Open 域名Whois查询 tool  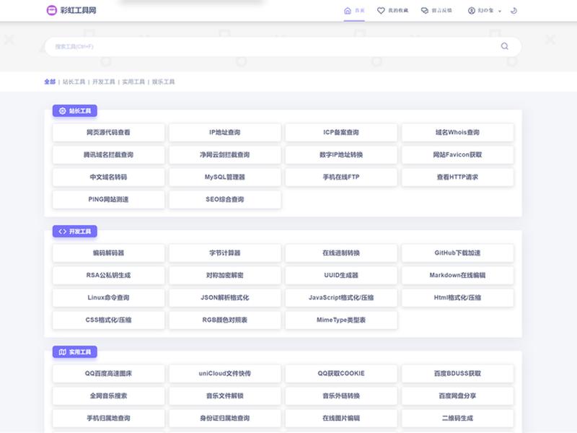(457, 133)
